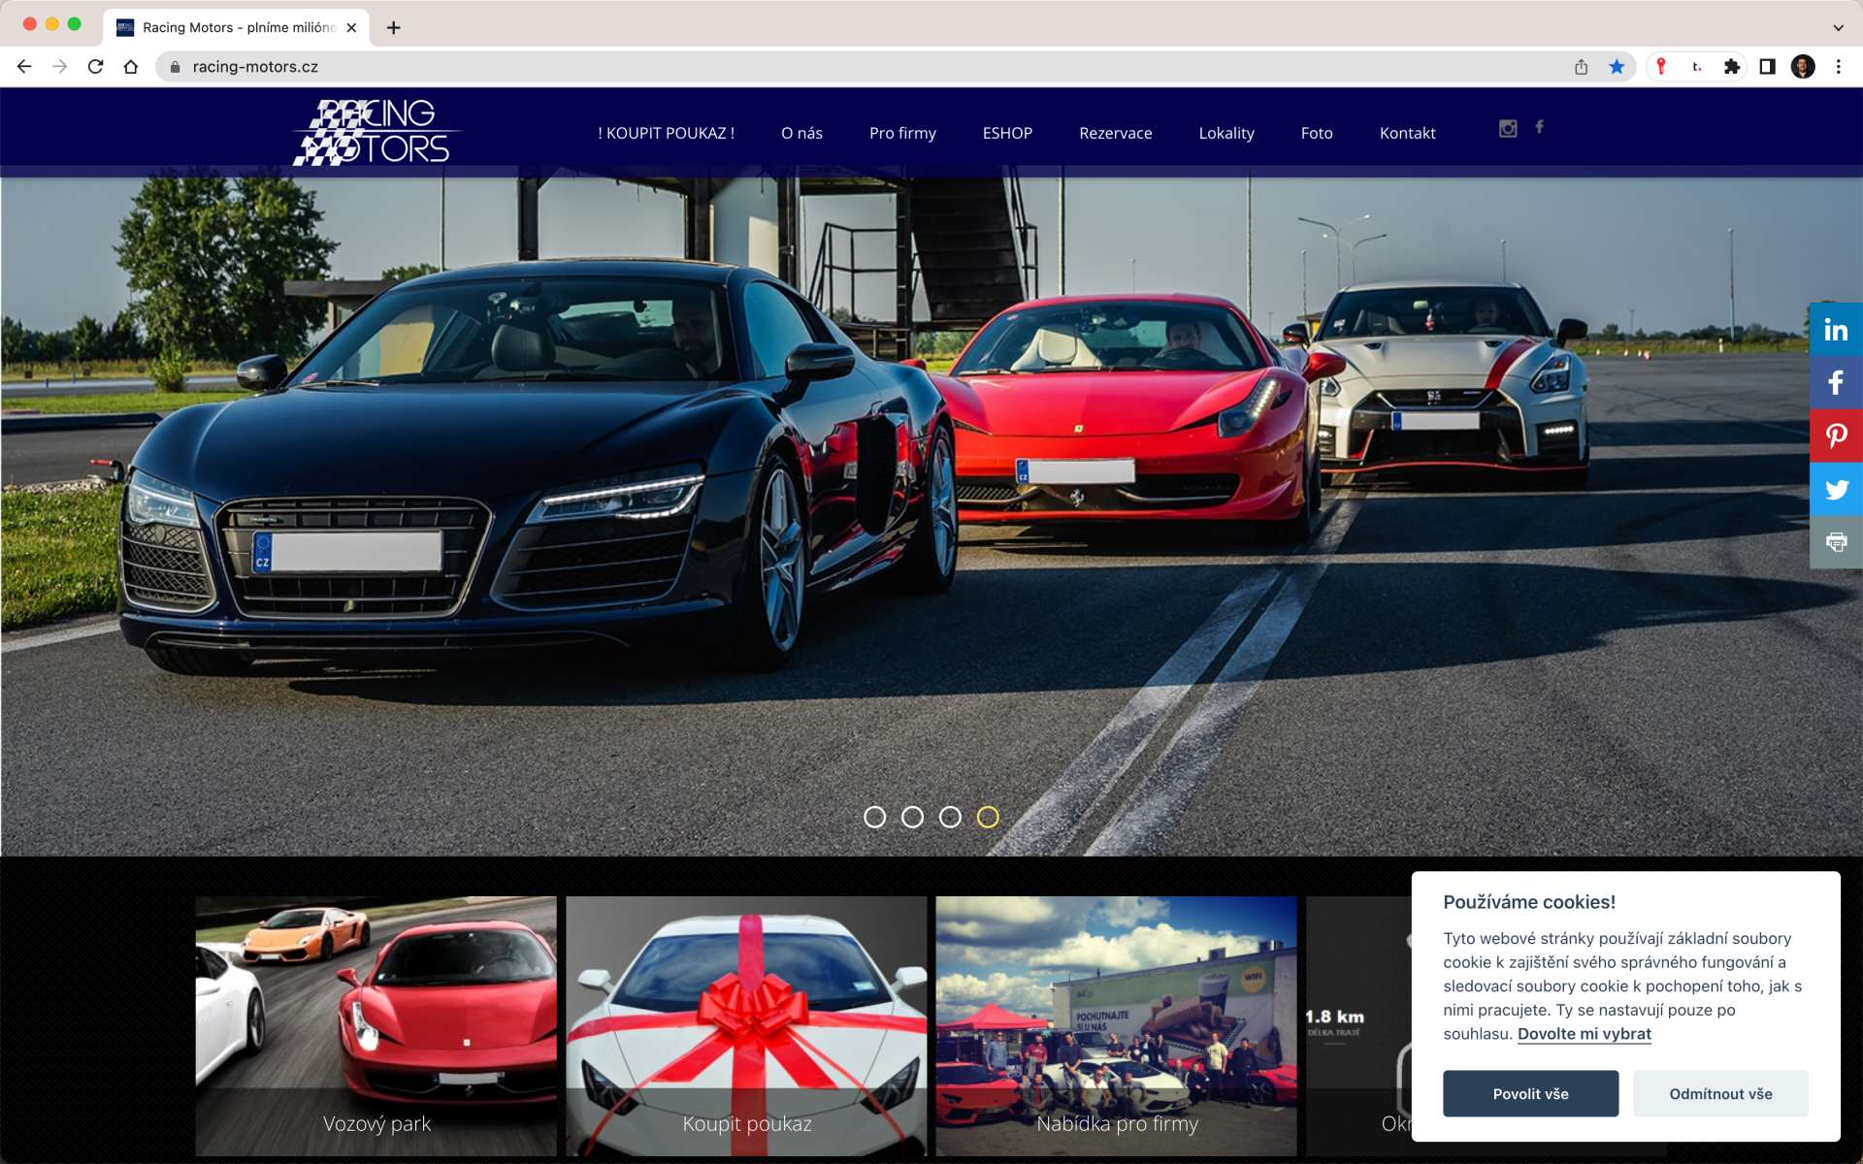Open the browser extensions puzzle icon
1863x1164 pixels.
click(1731, 67)
